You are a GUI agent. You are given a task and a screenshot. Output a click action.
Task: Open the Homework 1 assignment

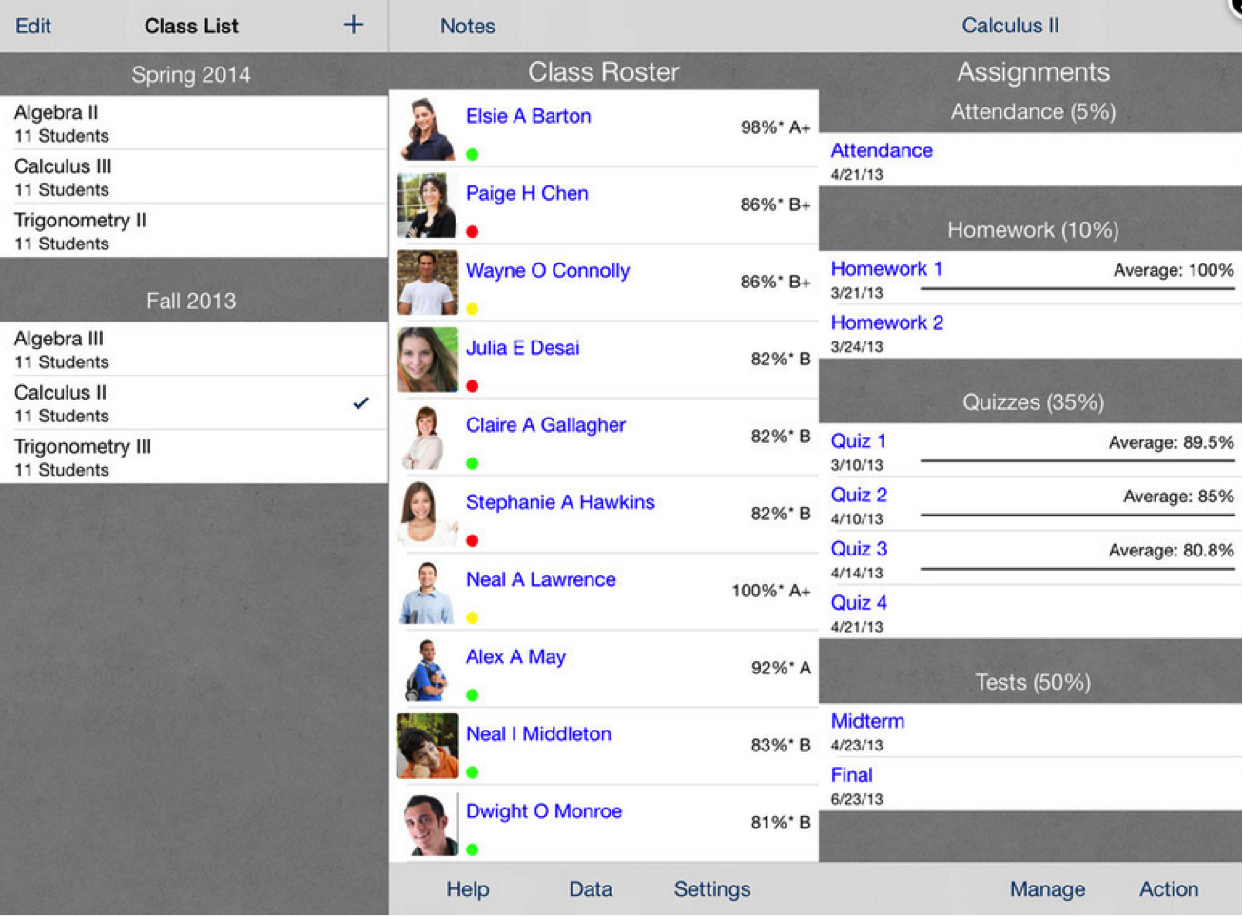pos(886,269)
